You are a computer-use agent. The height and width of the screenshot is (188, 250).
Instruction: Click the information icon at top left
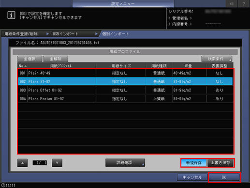(11, 16)
